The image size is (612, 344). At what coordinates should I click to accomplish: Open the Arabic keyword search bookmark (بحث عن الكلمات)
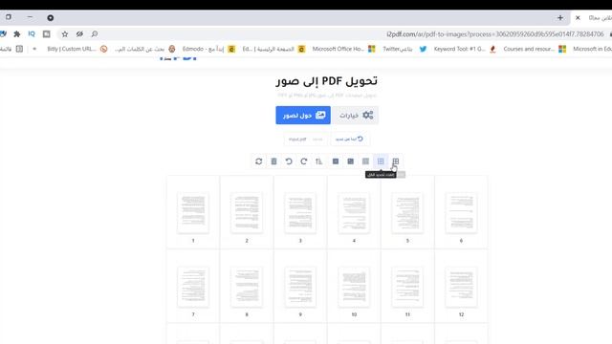144,49
